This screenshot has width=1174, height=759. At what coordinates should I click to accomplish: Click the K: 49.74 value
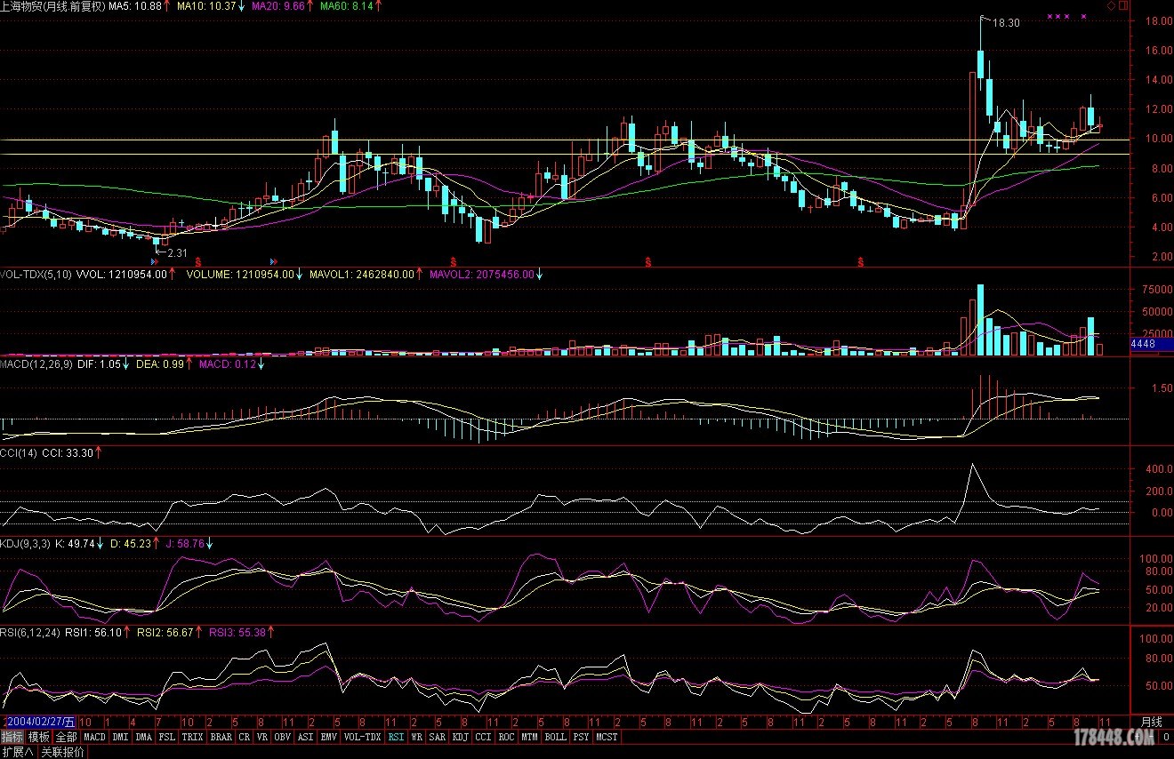tap(75, 543)
